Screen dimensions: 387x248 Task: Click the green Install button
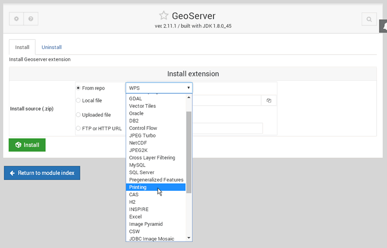[27, 145]
